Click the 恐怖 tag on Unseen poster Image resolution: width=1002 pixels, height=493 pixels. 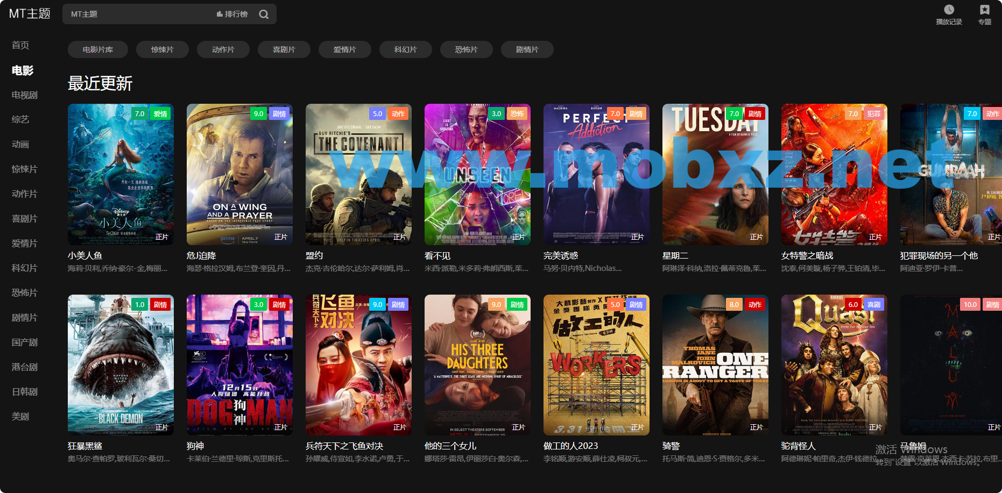[517, 113]
